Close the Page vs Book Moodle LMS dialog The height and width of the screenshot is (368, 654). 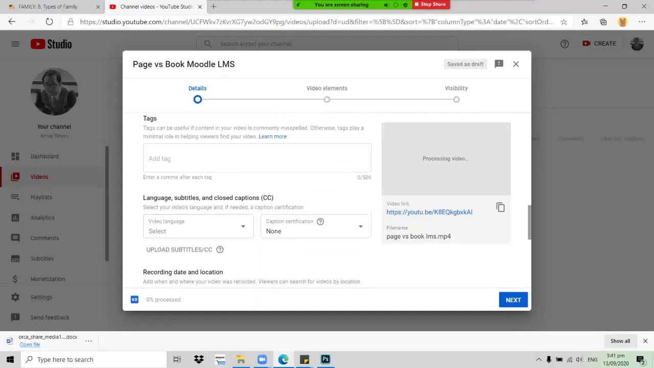[516, 64]
